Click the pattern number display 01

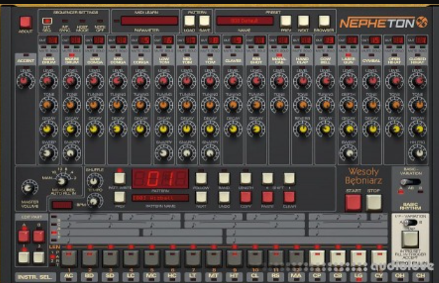click(x=160, y=179)
